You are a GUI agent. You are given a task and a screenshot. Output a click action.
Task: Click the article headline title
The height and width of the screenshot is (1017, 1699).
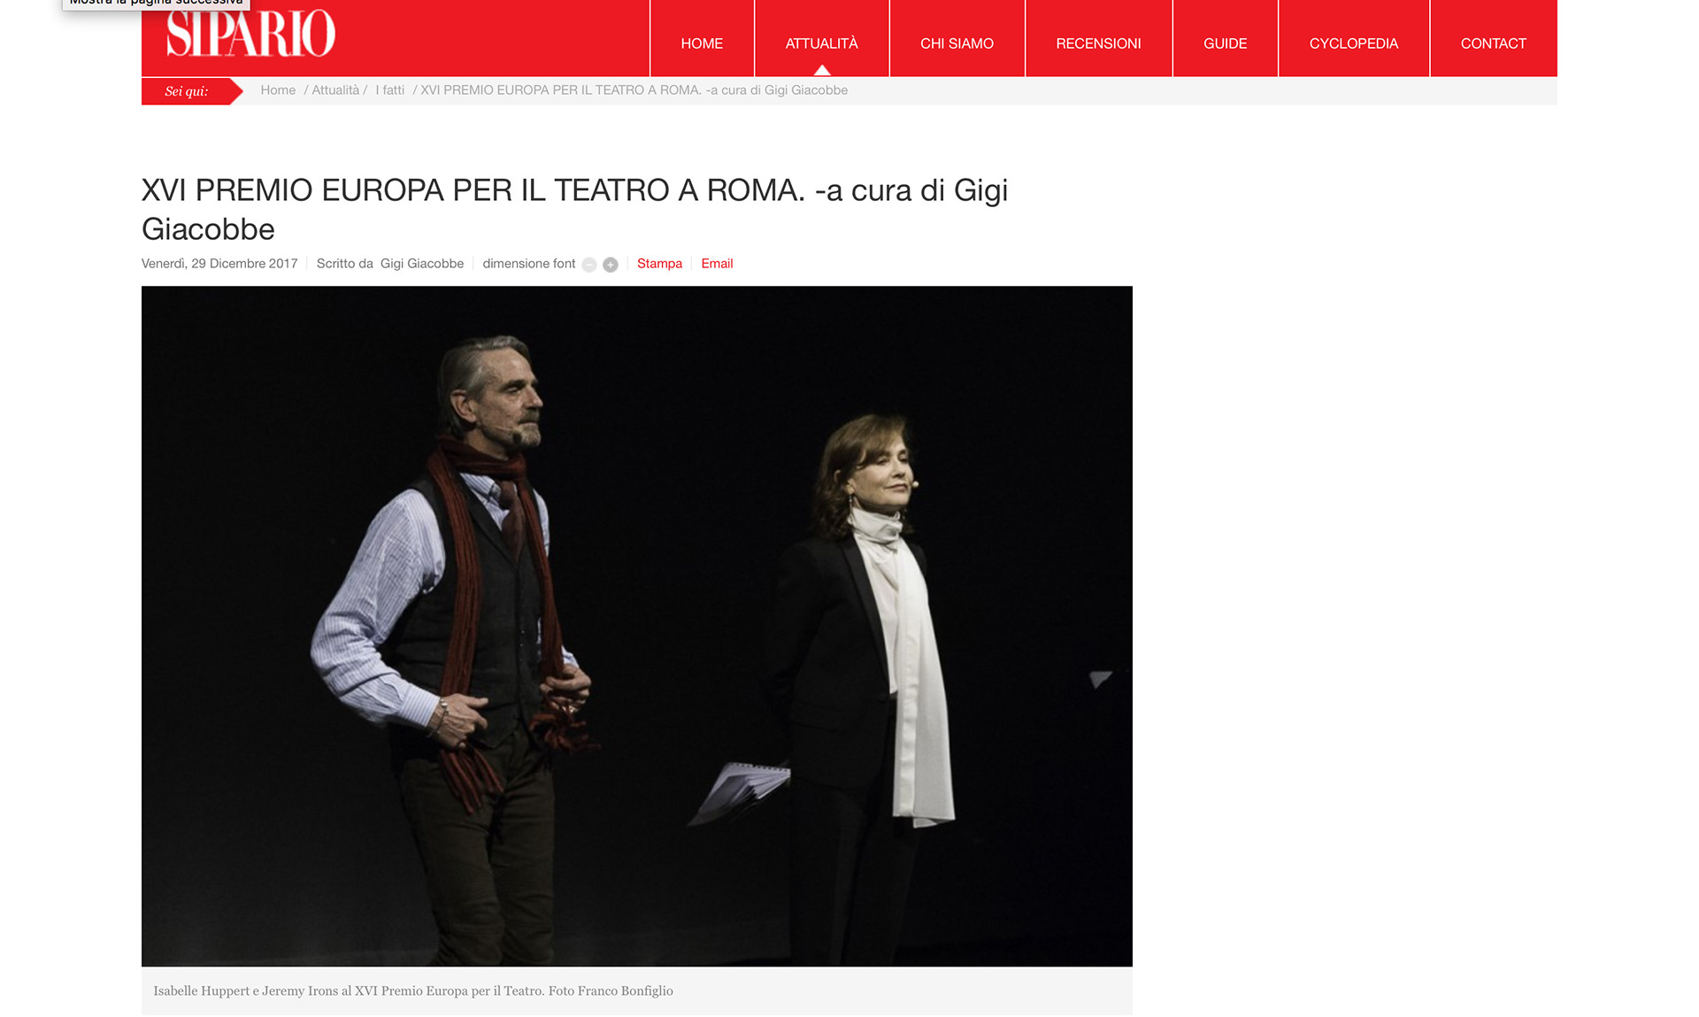[575, 210]
